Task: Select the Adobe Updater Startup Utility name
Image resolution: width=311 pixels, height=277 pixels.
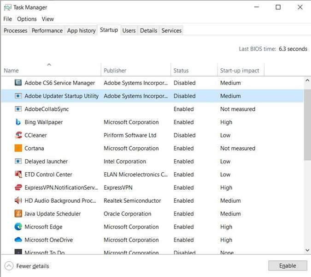Action: tap(61, 96)
